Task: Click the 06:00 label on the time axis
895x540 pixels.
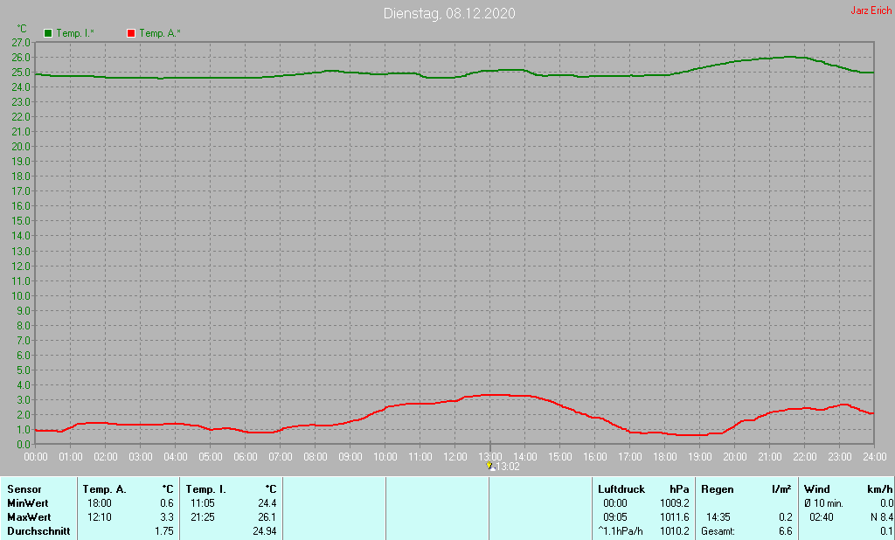Action: tap(246, 457)
